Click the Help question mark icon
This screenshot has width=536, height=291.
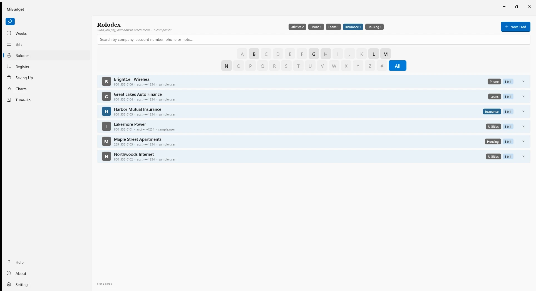tap(9, 262)
